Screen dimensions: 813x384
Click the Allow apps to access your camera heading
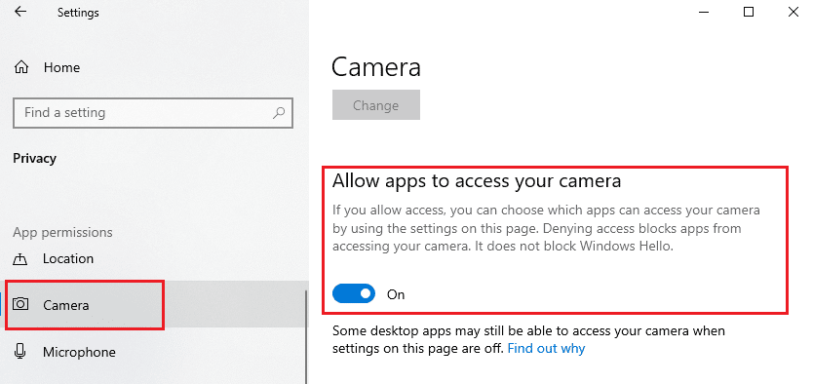click(477, 180)
